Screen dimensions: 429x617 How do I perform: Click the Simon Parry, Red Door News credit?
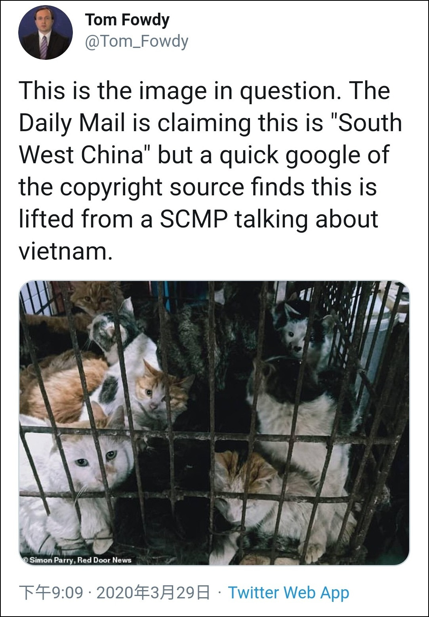pyautogui.click(x=77, y=560)
